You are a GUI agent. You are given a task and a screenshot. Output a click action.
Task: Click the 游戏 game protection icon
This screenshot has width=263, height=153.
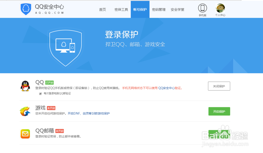25,111
